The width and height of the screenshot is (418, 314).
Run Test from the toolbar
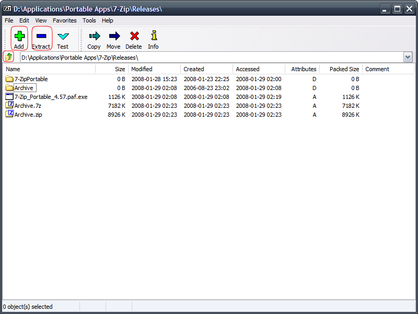point(63,39)
